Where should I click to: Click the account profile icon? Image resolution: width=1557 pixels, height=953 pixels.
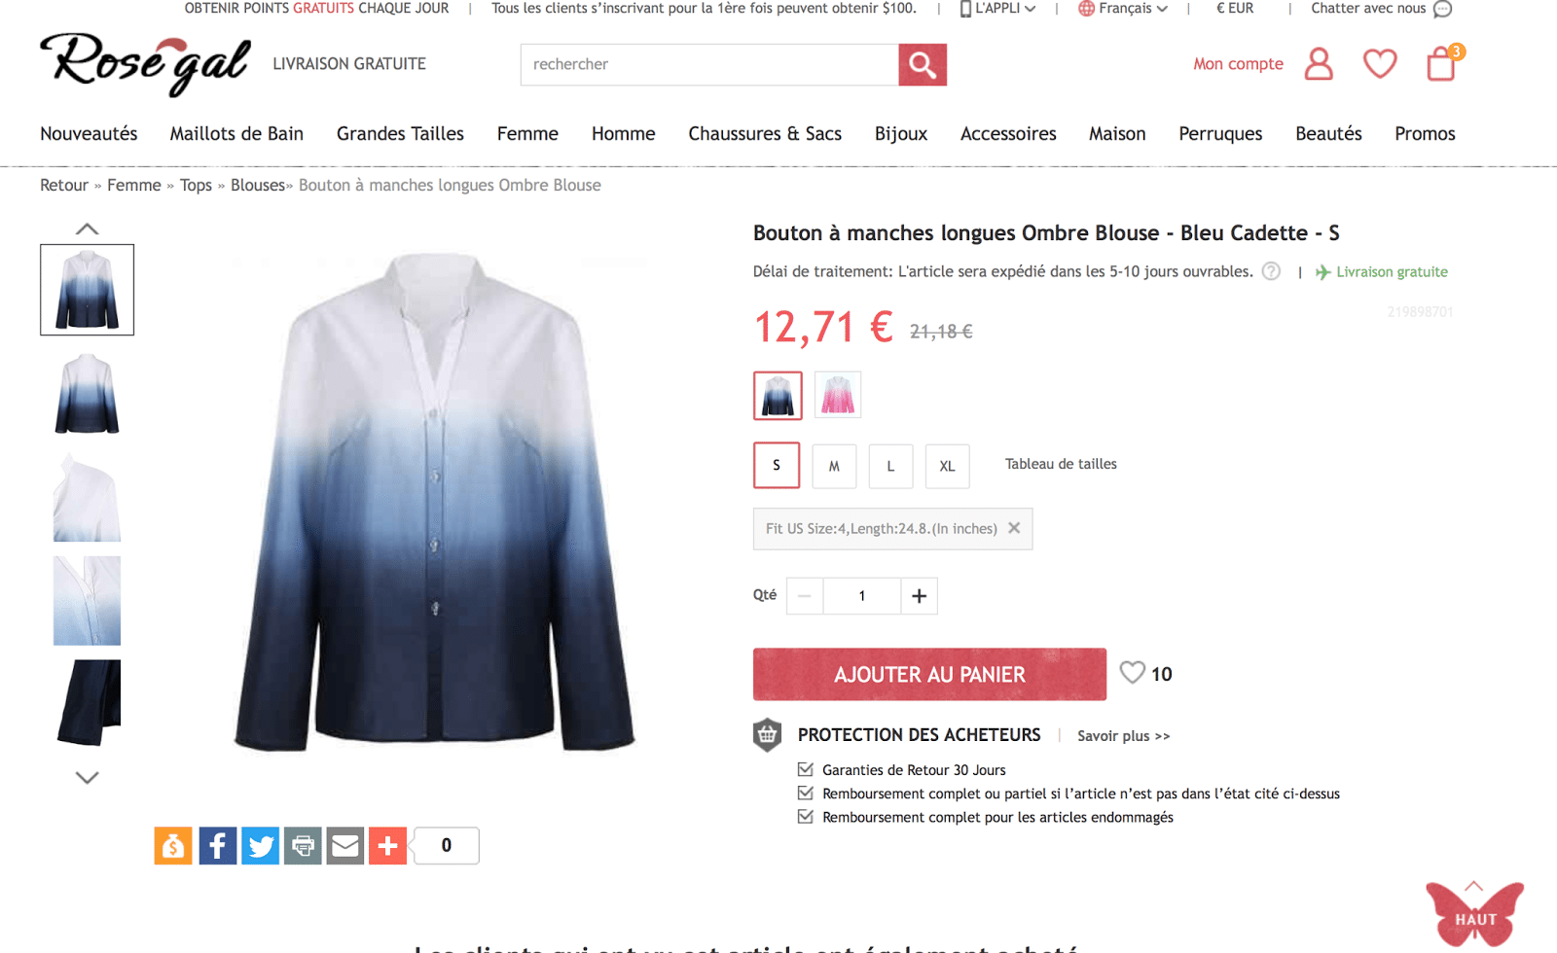[x=1319, y=64]
